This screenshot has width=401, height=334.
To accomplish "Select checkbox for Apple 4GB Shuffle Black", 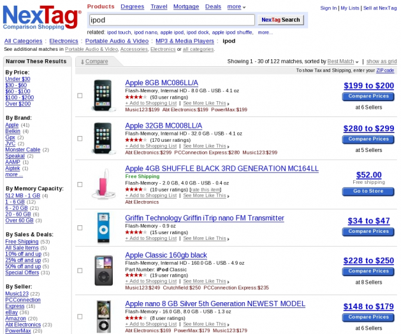I will 80,184.
